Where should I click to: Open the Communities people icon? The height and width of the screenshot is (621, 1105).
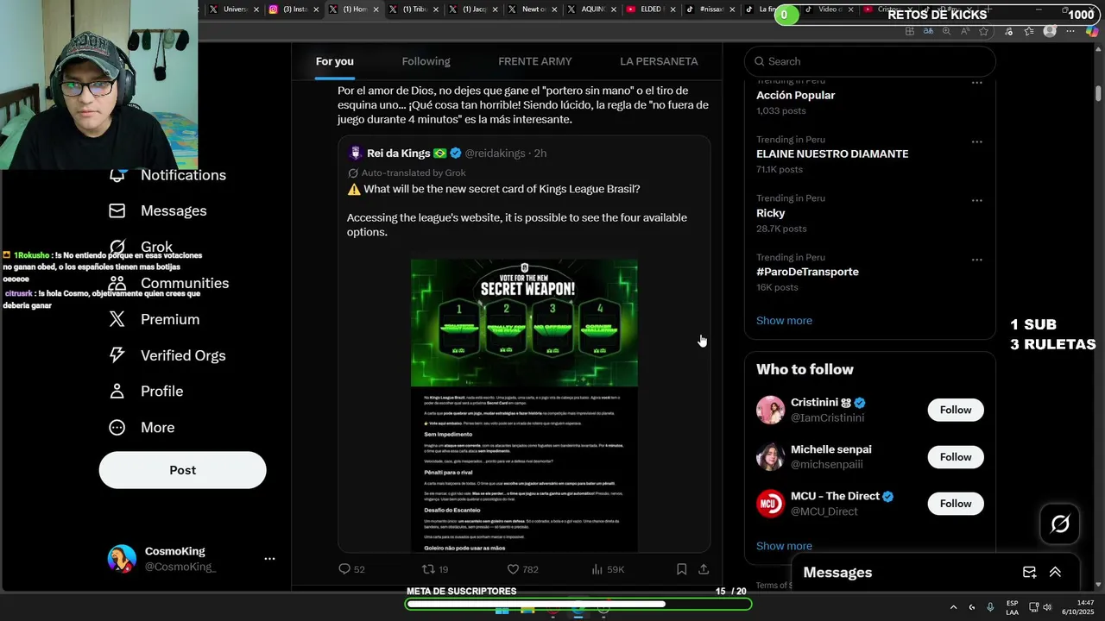tap(117, 283)
